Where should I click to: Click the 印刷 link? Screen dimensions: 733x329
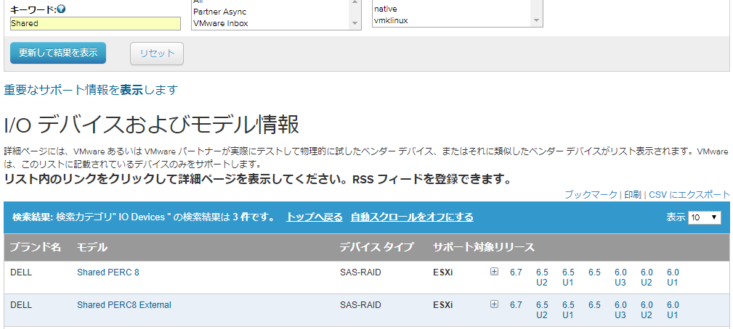pyautogui.click(x=633, y=195)
